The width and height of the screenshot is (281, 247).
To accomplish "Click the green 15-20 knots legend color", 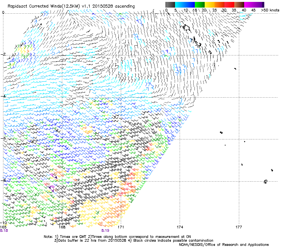I will [x=200, y=5].
